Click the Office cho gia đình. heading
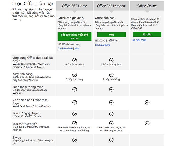 71,18
